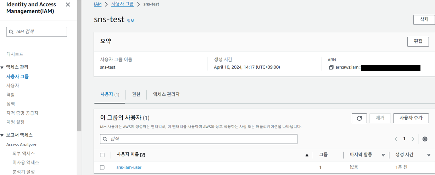435x175 pixels.
Task: Close the IAM navigation panel
Action: 68,5
